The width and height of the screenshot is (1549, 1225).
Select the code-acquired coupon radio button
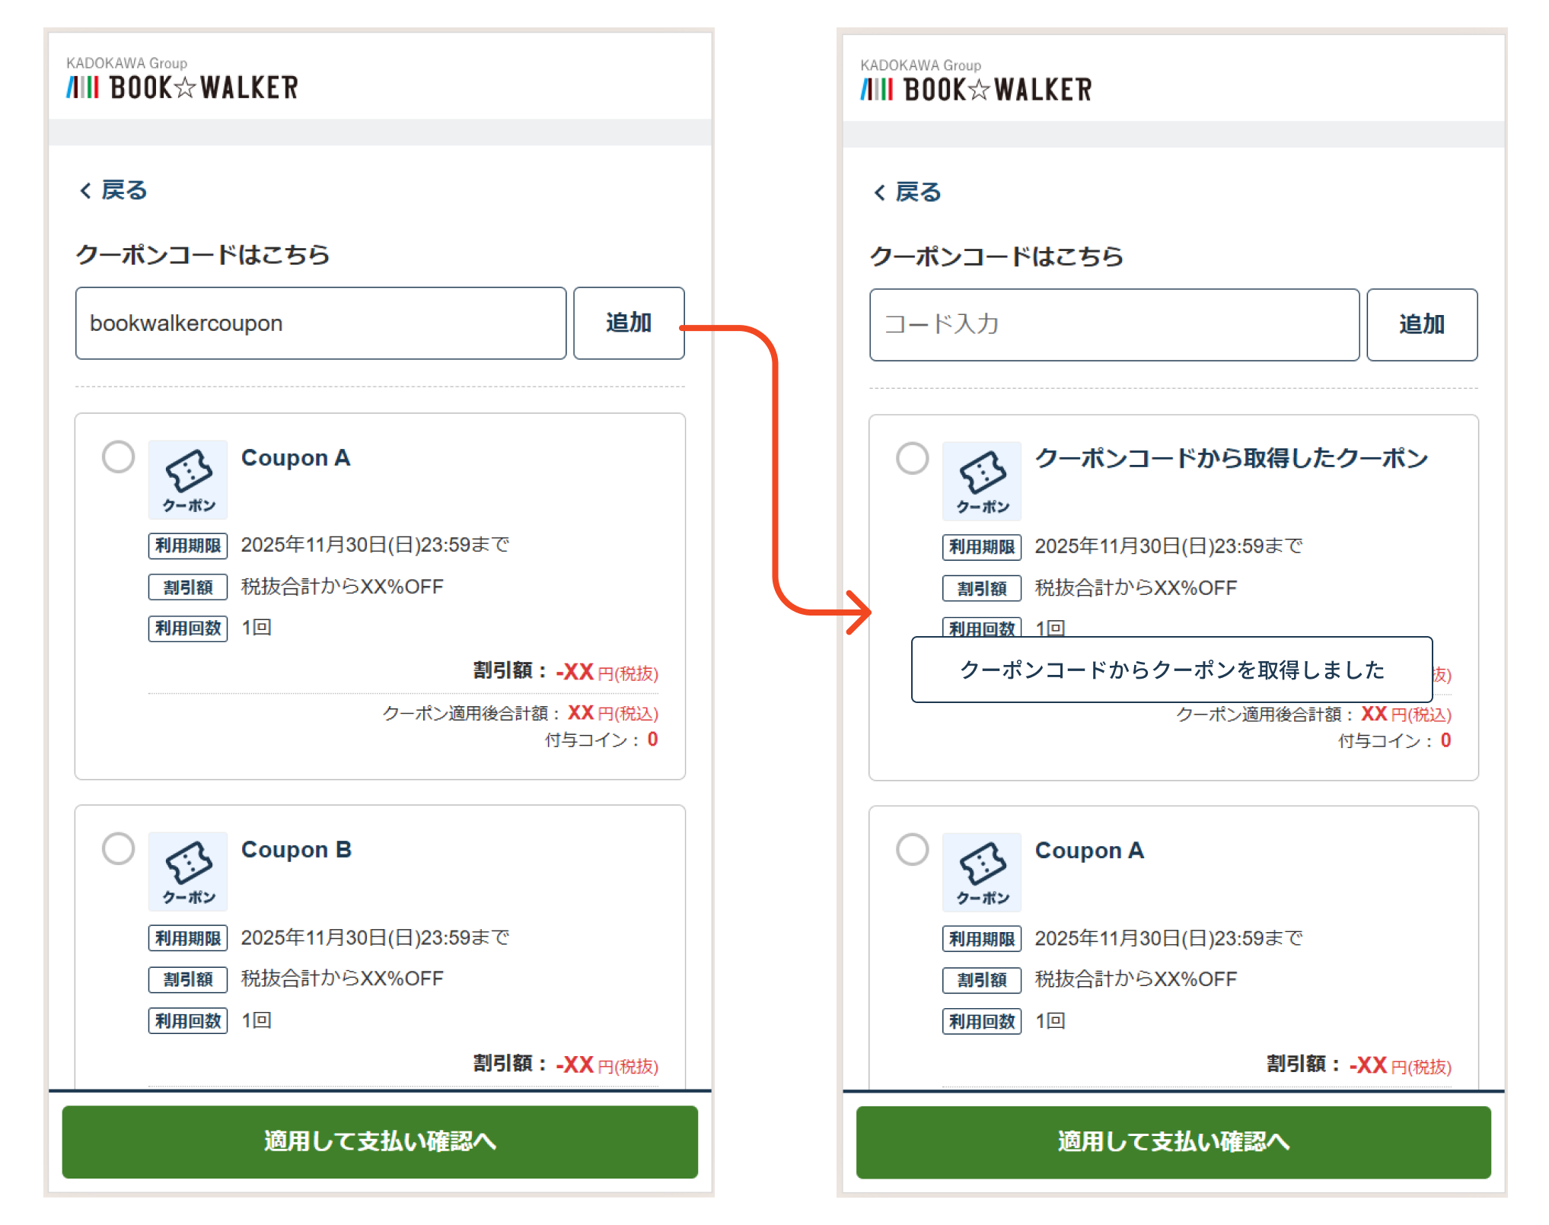pyautogui.click(x=912, y=458)
